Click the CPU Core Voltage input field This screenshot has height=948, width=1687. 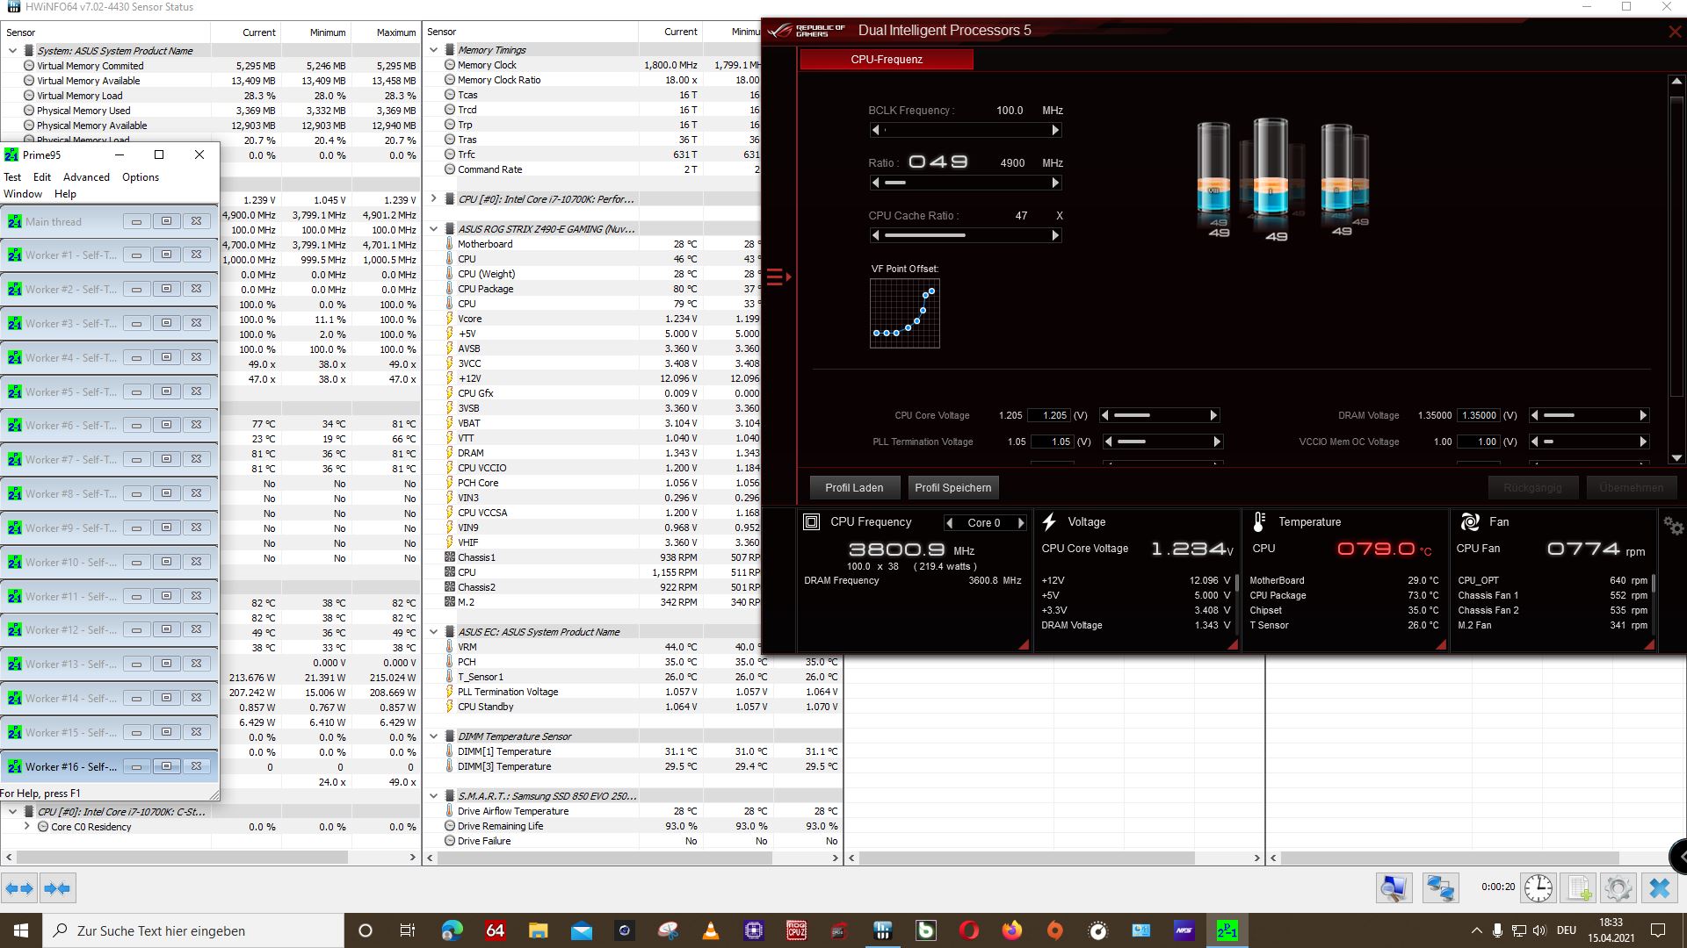[1051, 416]
